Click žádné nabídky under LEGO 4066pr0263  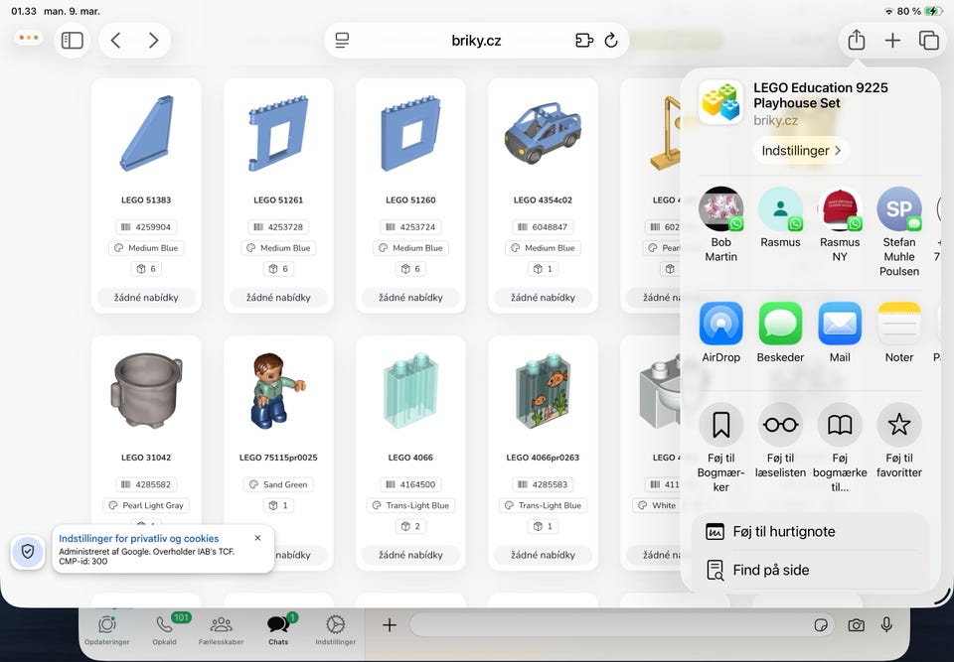pos(543,555)
